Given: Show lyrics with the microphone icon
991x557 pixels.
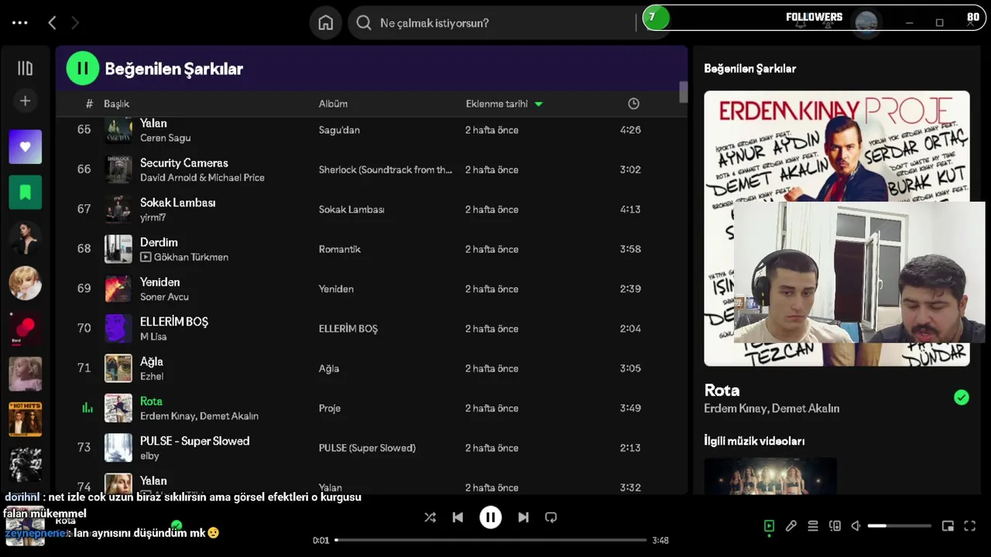Looking at the screenshot, I should (x=790, y=526).
